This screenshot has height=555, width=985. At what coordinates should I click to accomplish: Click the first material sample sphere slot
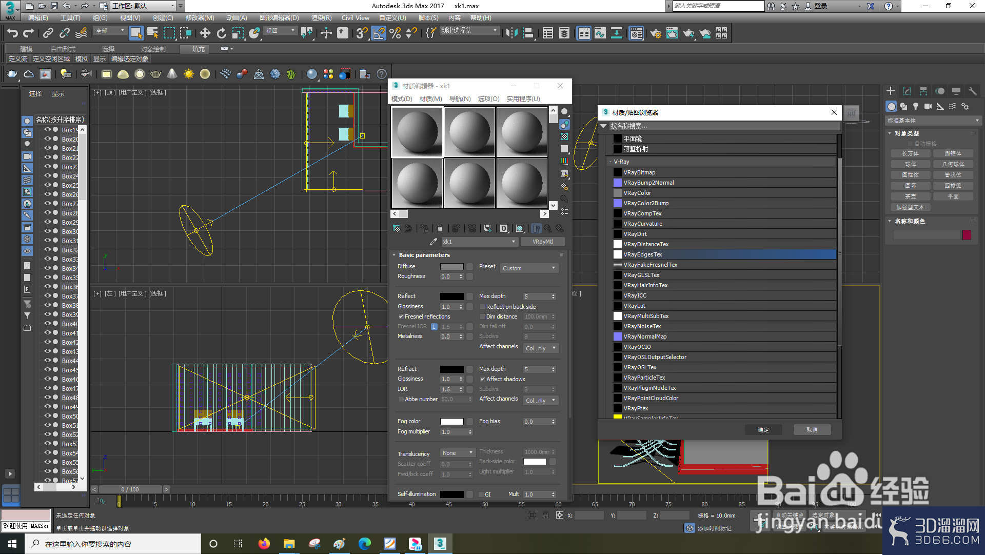click(417, 132)
